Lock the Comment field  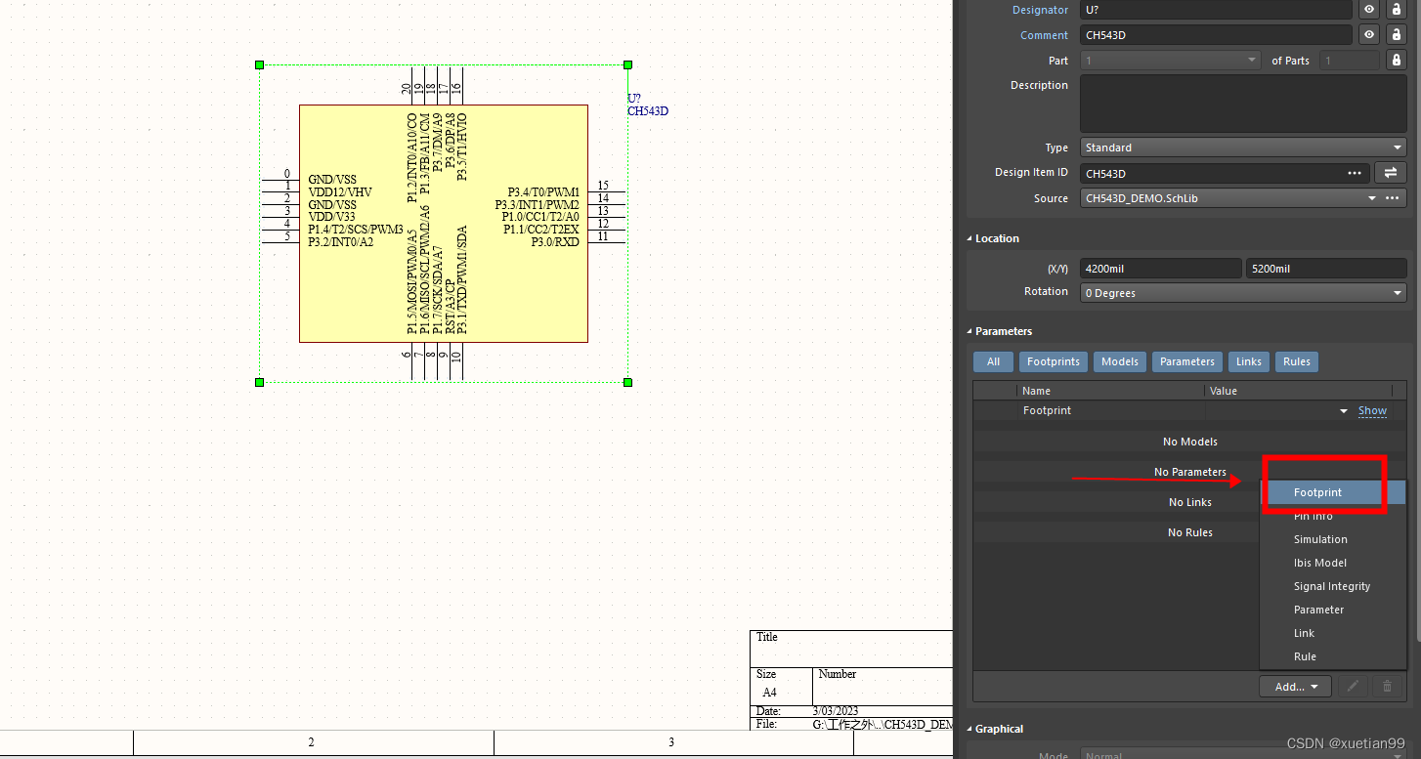pos(1396,35)
